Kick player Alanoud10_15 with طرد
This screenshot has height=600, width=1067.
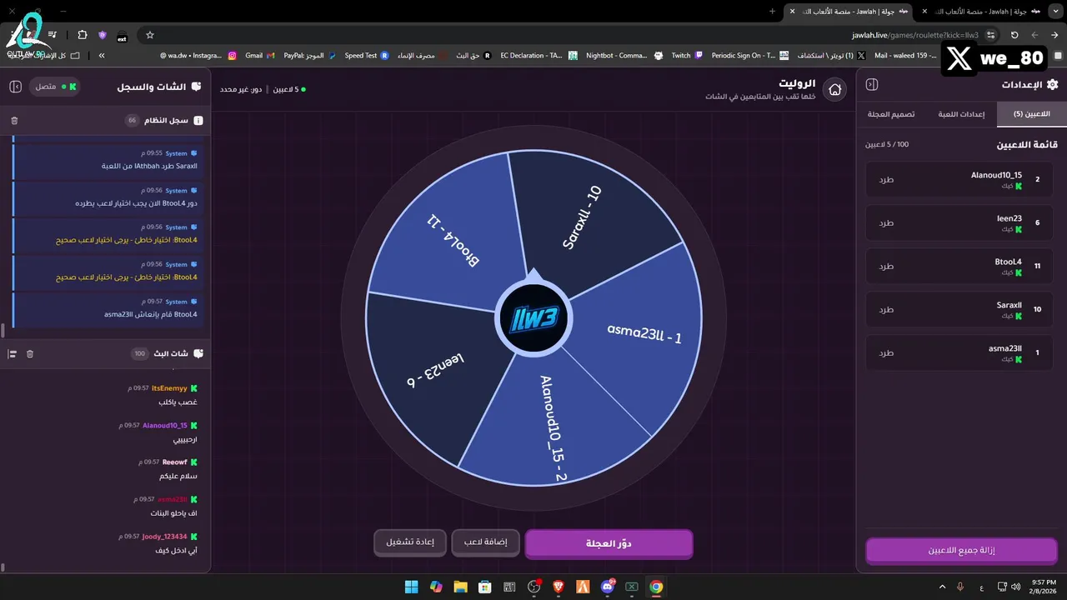886,179
